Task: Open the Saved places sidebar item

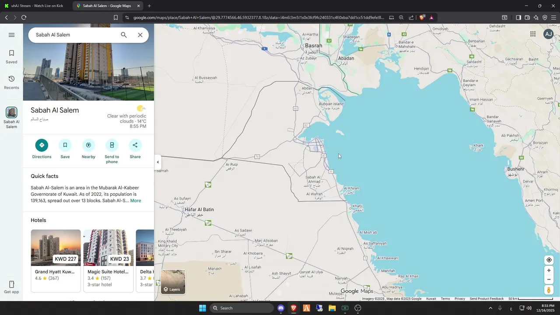Action: tap(11, 57)
